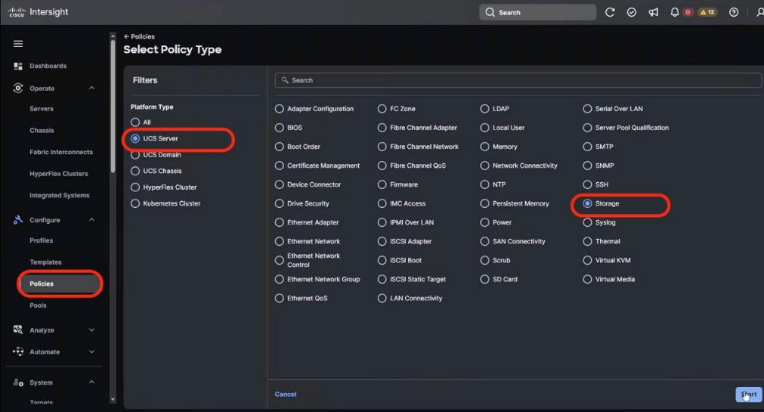Choose the Thermal policy type
Viewport: 764px width, 412px height.
click(x=587, y=241)
